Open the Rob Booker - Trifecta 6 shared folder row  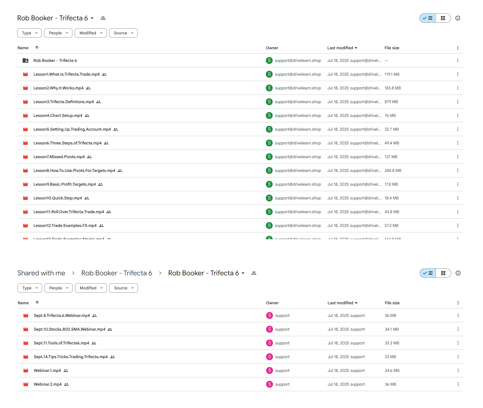[240, 60]
